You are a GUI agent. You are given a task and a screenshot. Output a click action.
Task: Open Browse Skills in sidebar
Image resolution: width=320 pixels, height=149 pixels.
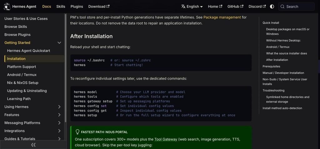[16, 27]
